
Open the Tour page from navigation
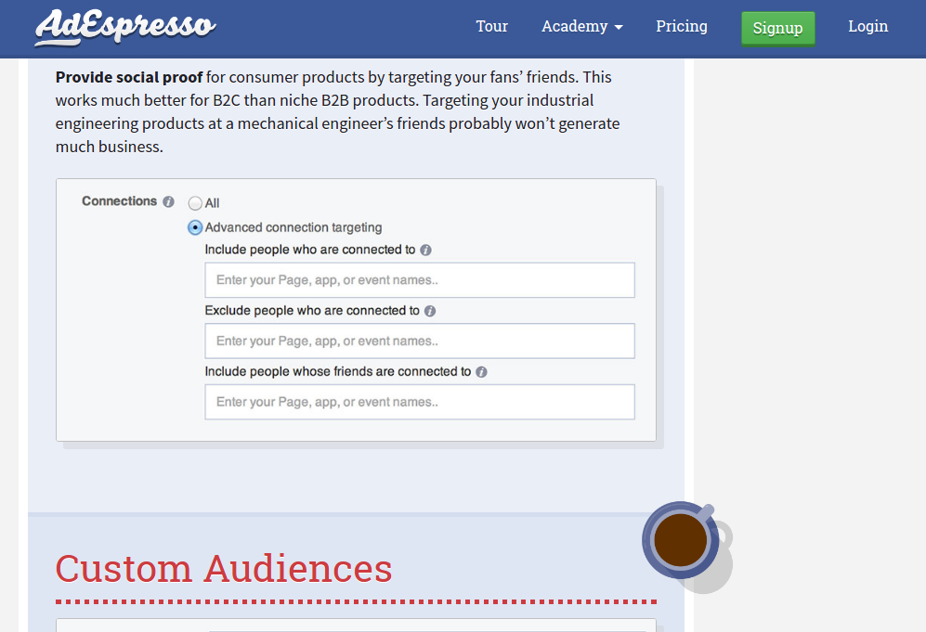pyautogui.click(x=491, y=26)
